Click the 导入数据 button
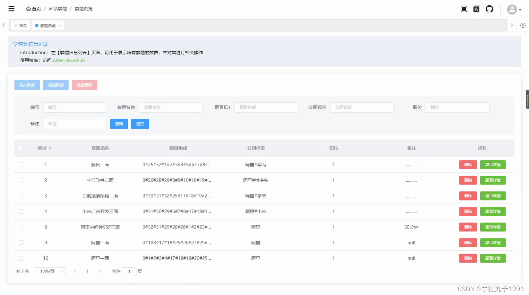This screenshot has height=295, width=529. click(27, 85)
